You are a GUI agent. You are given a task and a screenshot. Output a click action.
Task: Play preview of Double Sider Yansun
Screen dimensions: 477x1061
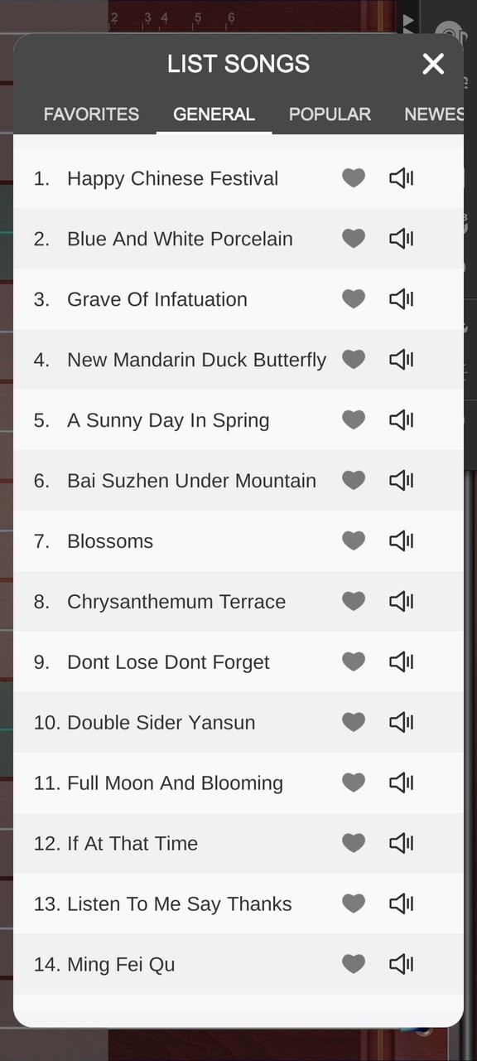(401, 722)
